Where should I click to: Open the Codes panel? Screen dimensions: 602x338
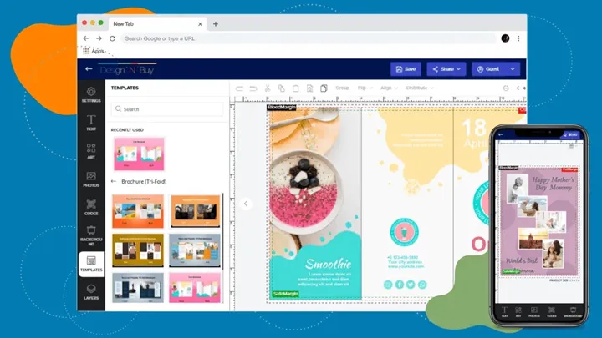[x=91, y=208]
